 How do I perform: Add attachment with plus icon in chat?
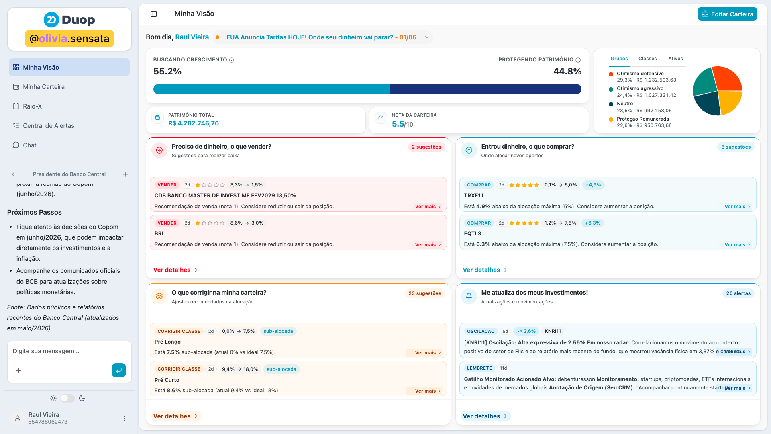click(x=19, y=371)
